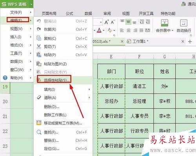Viewport: 196px width, 156px height.
Task: Open the font color dropdown arrow
Action: pos(103,31)
